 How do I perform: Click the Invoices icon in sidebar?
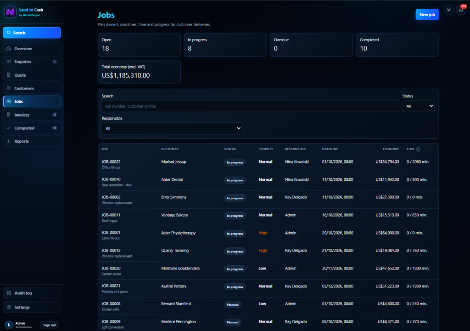point(9,115)
